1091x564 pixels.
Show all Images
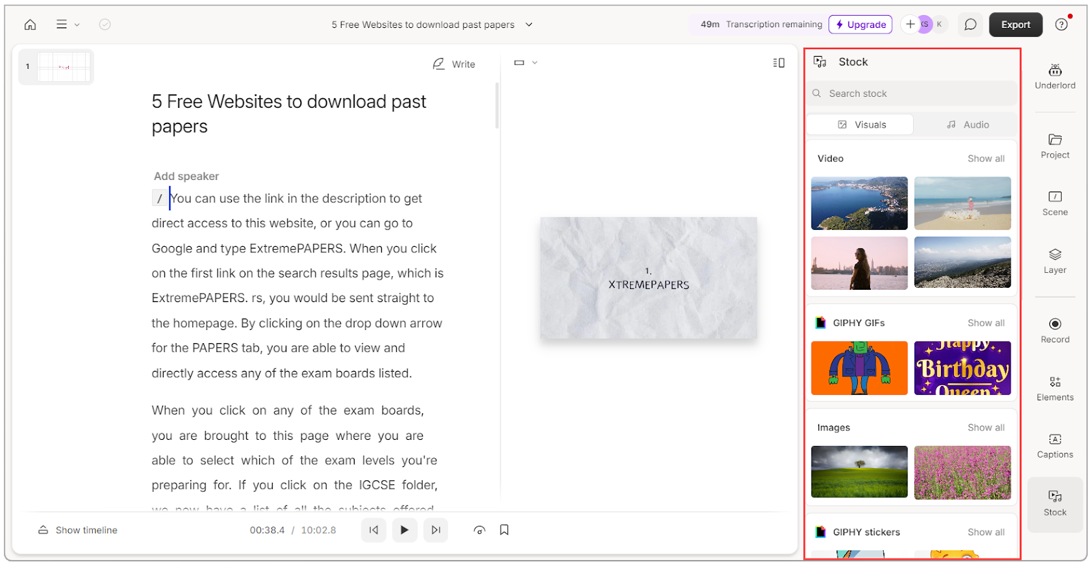click(986, 428)
